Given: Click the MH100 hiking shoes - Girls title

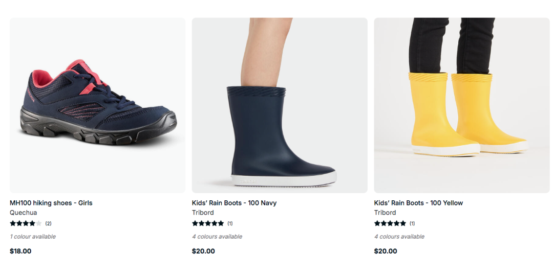Looking at the screenshot, I should [x=51, y=203].
